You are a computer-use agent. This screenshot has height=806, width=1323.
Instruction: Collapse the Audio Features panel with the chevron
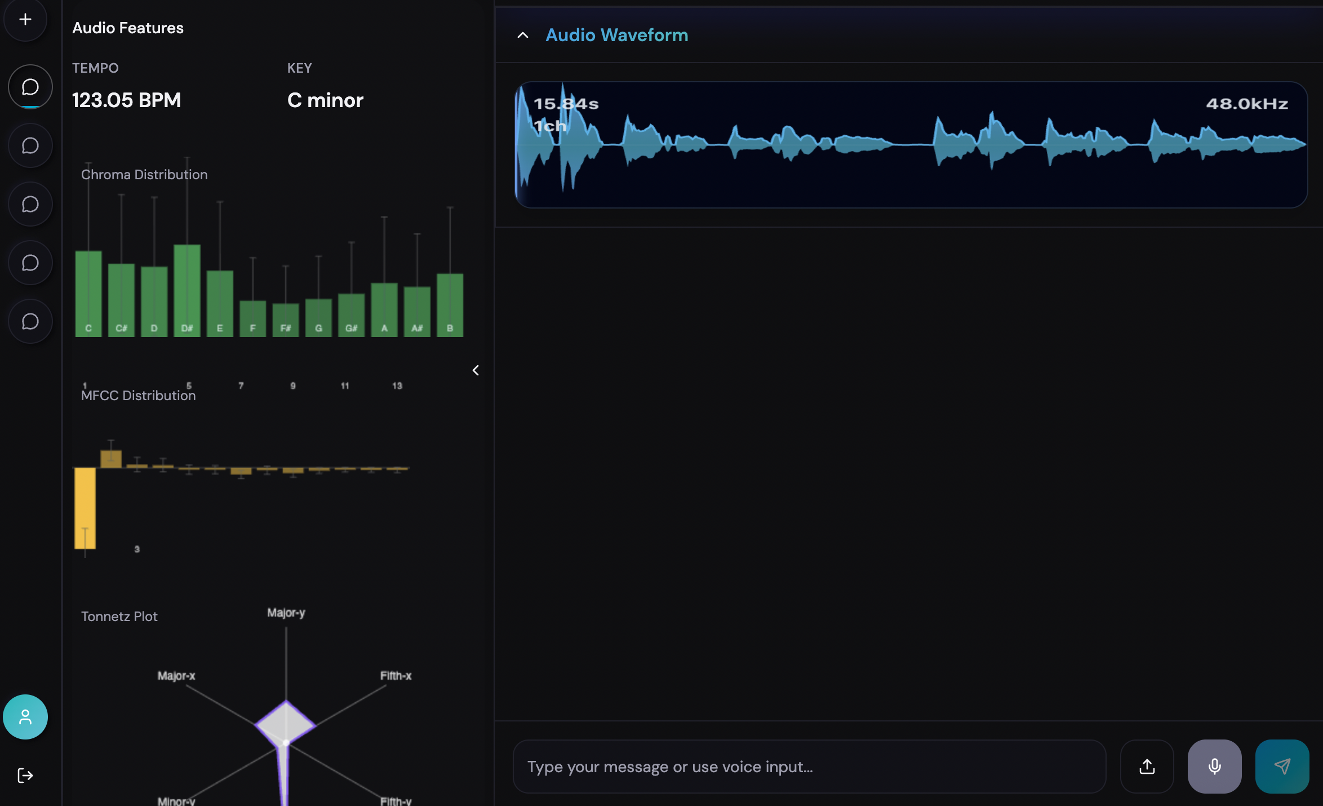[x=475, y=370]
